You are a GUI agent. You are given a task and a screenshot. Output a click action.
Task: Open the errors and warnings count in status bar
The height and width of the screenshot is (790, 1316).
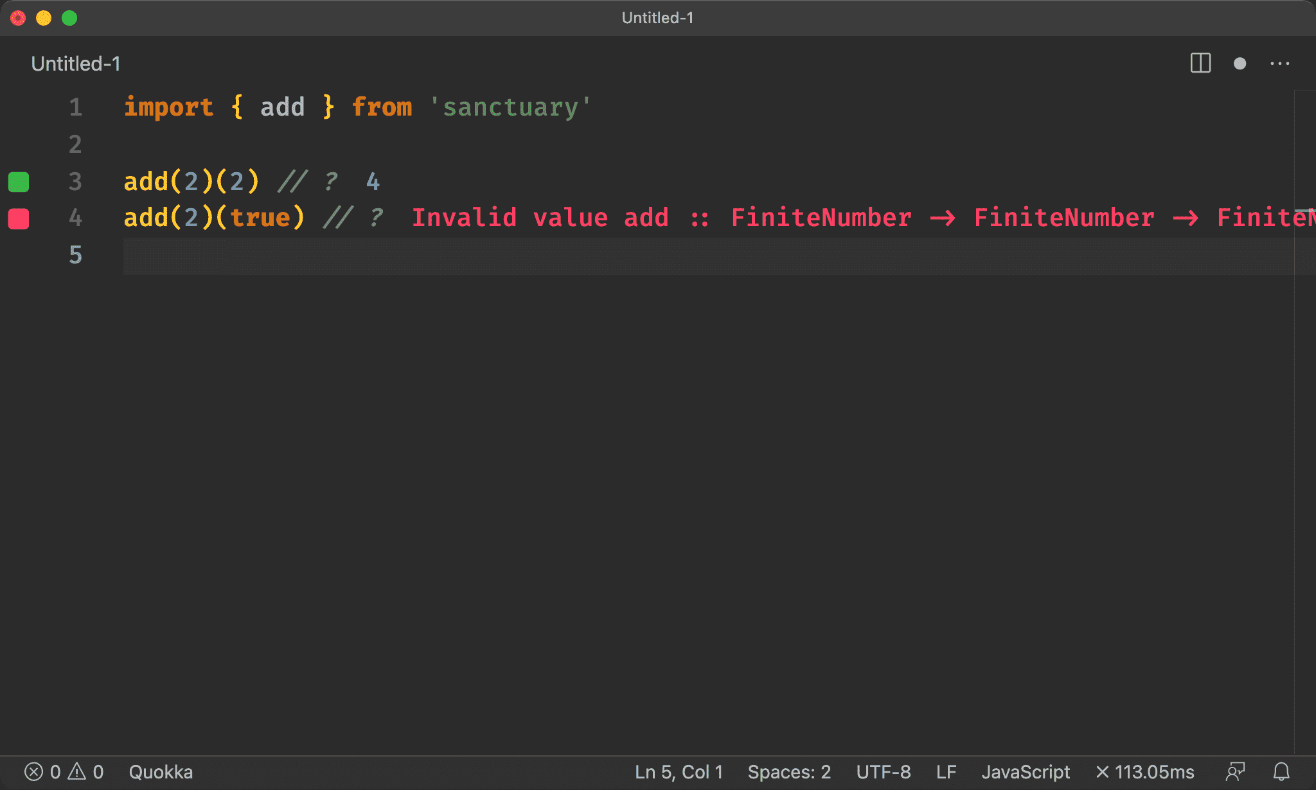pos(64,771)
